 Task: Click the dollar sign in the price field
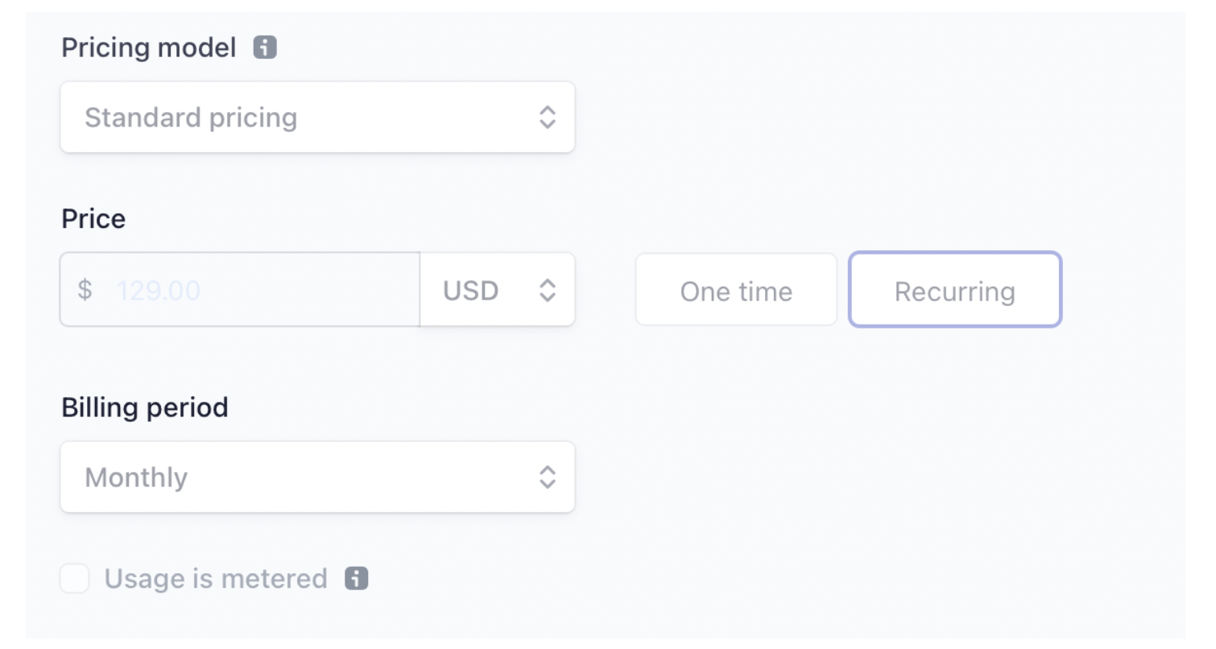(85, 290)
